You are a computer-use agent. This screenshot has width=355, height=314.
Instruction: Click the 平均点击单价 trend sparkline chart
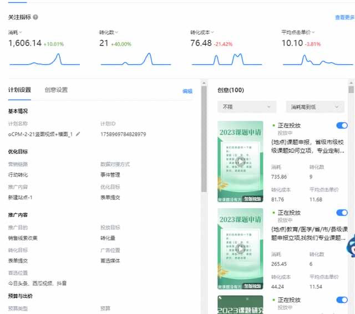(318, 59)
